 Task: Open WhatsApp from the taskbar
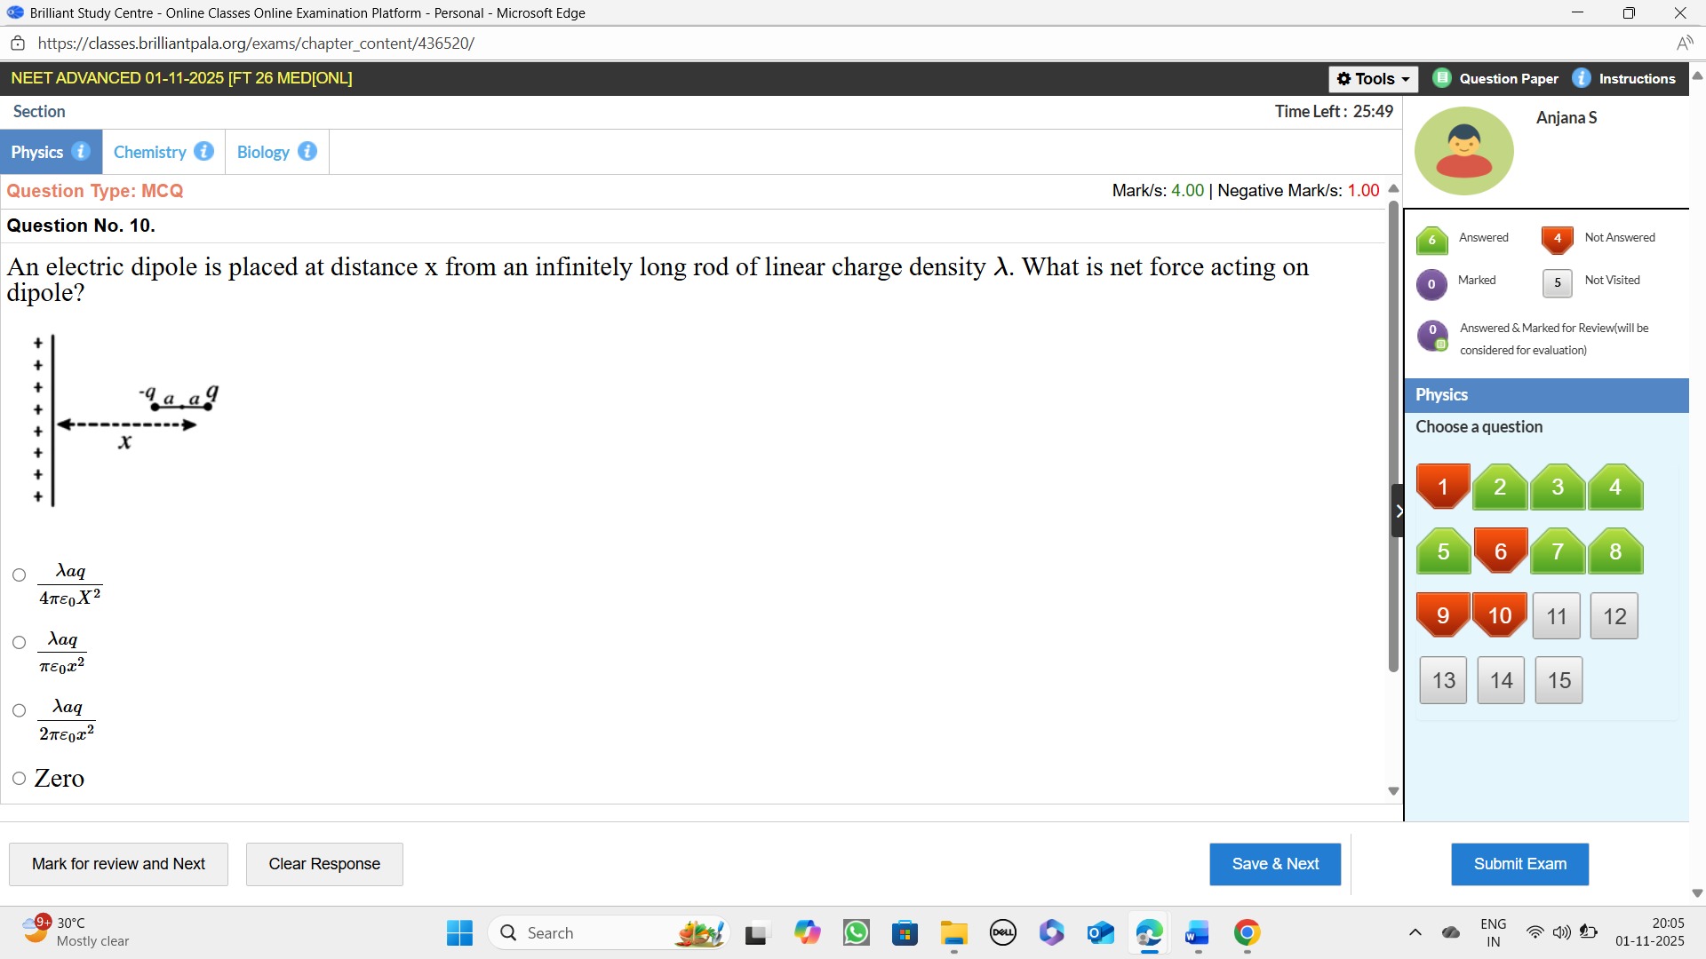click(857, 933)
